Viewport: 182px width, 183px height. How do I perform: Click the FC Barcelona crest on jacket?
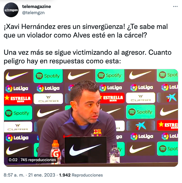coord(97,133)
